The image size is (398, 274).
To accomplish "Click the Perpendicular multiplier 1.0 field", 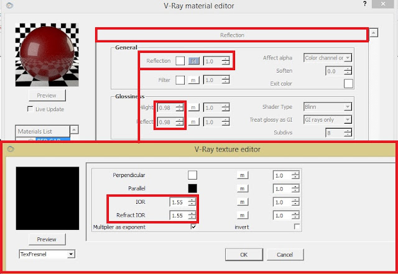I will (282, 175).
